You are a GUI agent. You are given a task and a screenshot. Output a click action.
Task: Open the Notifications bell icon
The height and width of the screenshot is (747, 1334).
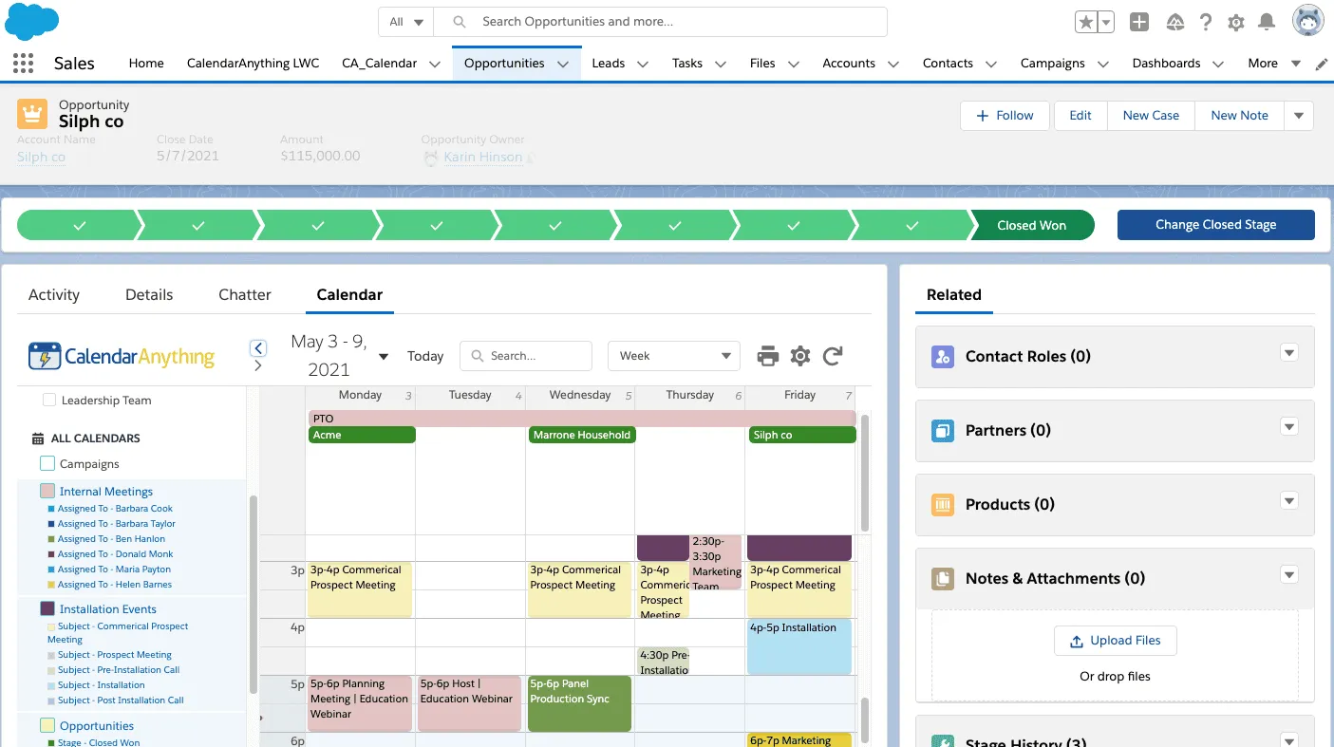pyautogui.click(x=1267, y=22)
